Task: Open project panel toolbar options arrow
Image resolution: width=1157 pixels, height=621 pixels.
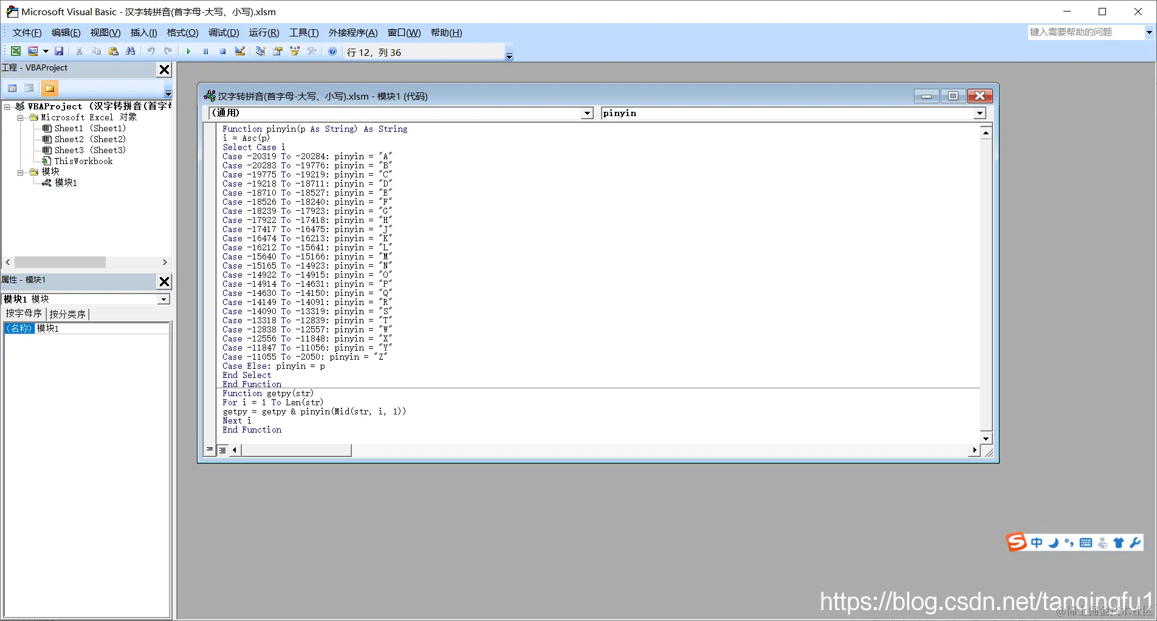Action: [x=168, y=93]
